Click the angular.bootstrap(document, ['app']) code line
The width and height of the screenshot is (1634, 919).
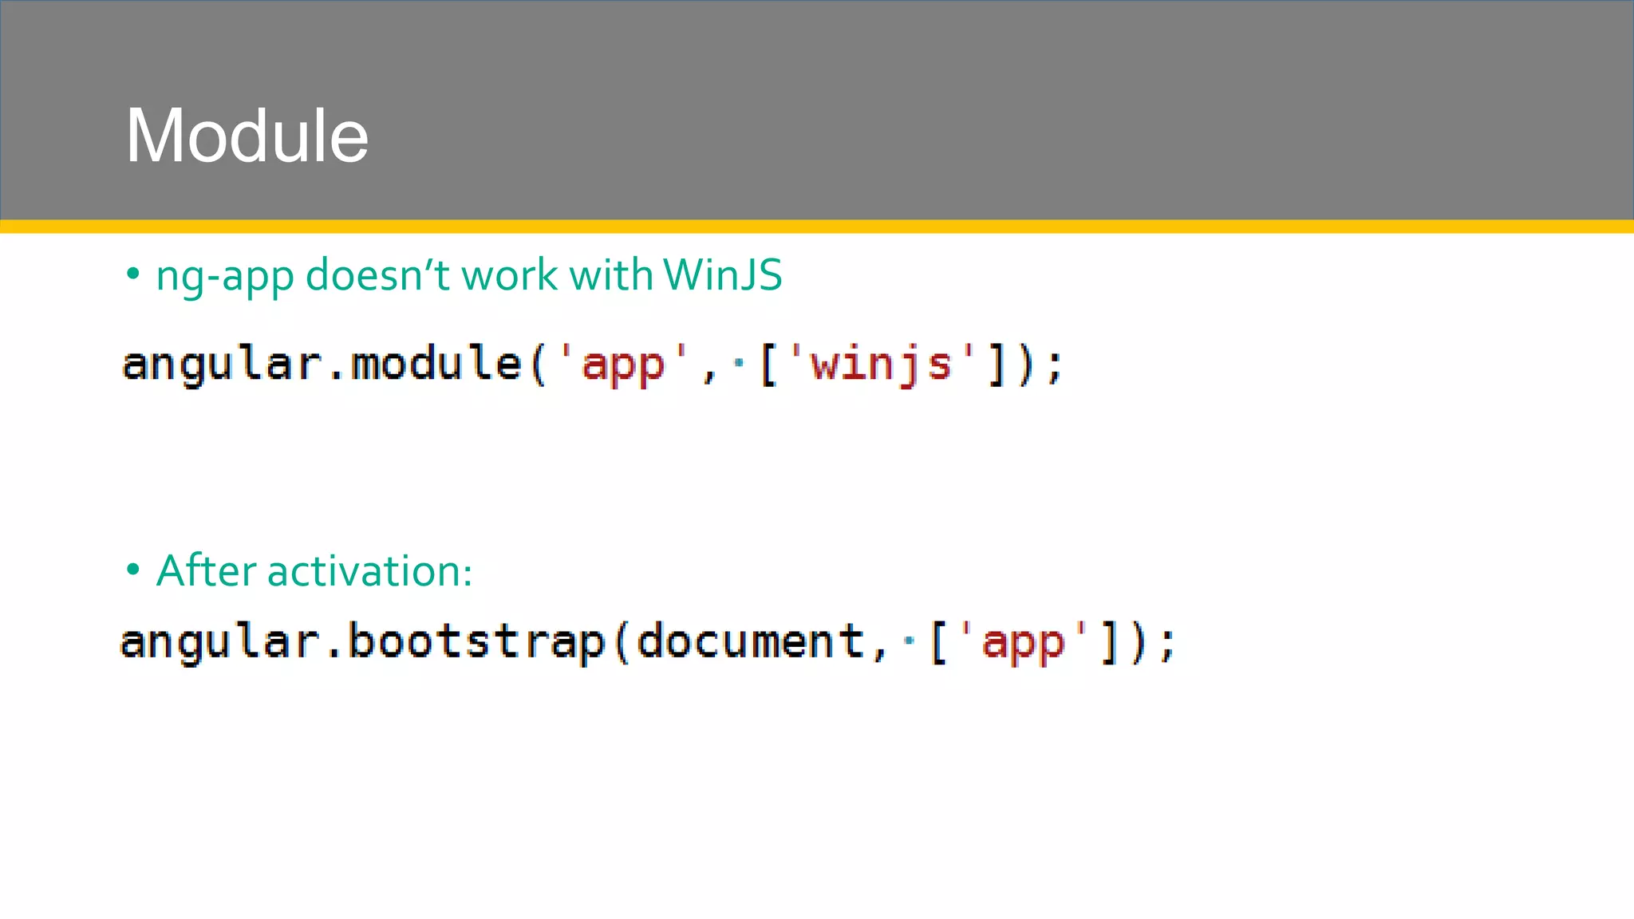[x=648, y=643]
